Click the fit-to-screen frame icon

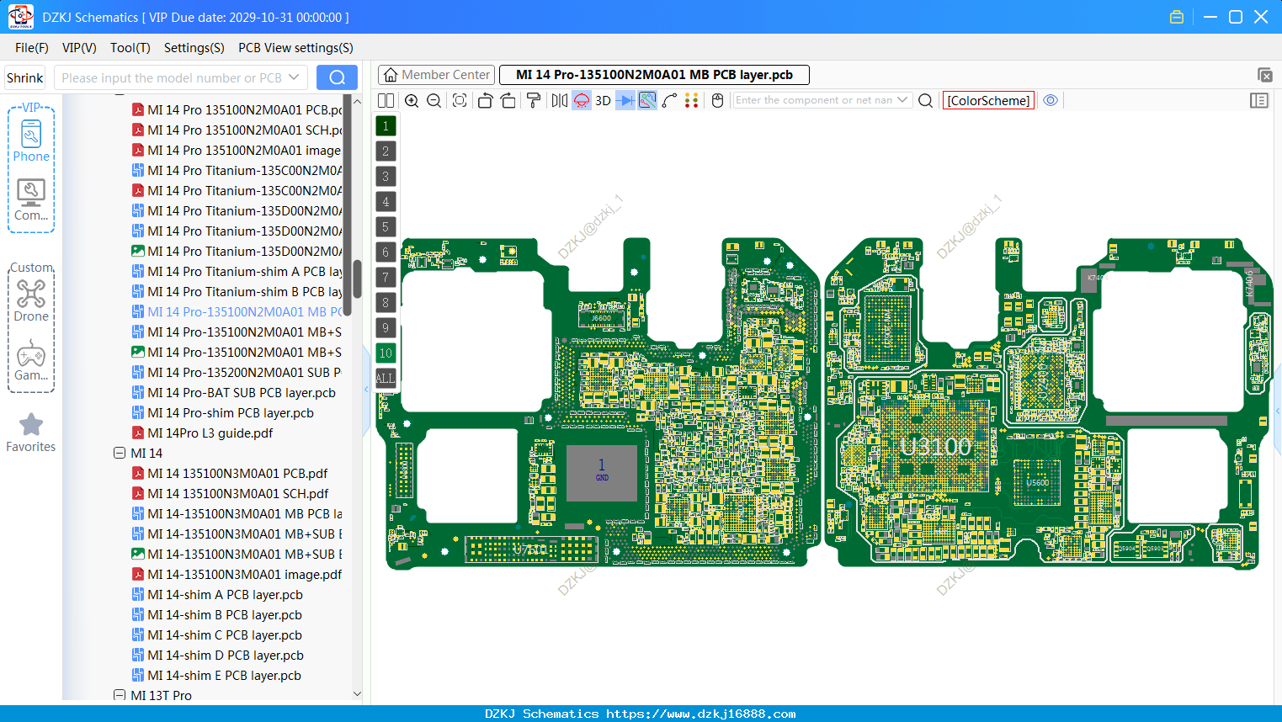[460, 100]
